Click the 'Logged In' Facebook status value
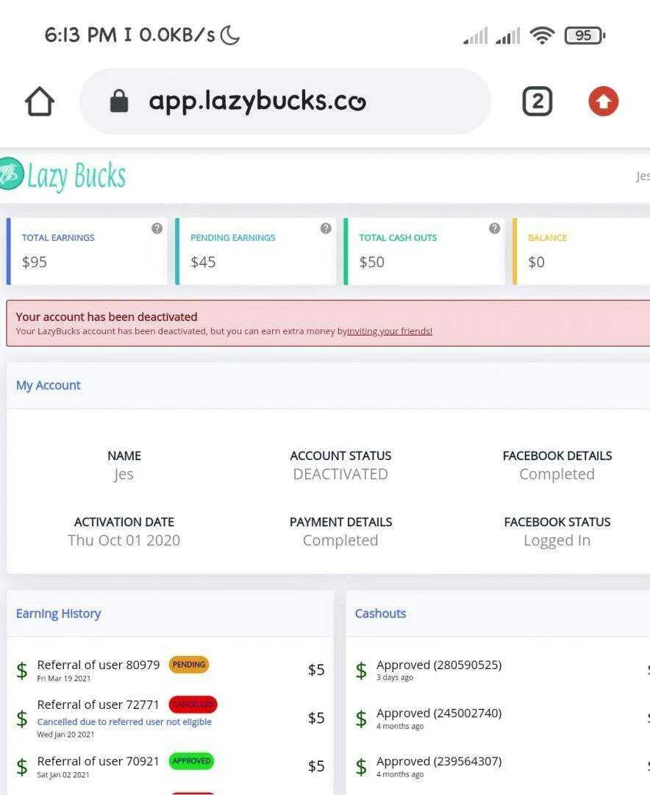650x795 pixels. click(557, 540)
